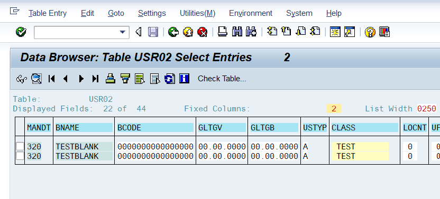This screenshot has width=440, height=199.
Task: Select the first TESTBLANK row checkbox
Action: pyautogui.click(x=20, y=147)
